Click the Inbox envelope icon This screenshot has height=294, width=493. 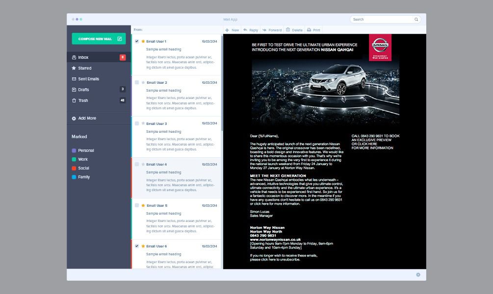coord(74,57)
